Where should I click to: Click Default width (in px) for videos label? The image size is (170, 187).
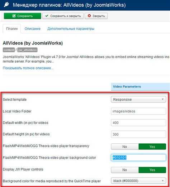click(25, 123)
